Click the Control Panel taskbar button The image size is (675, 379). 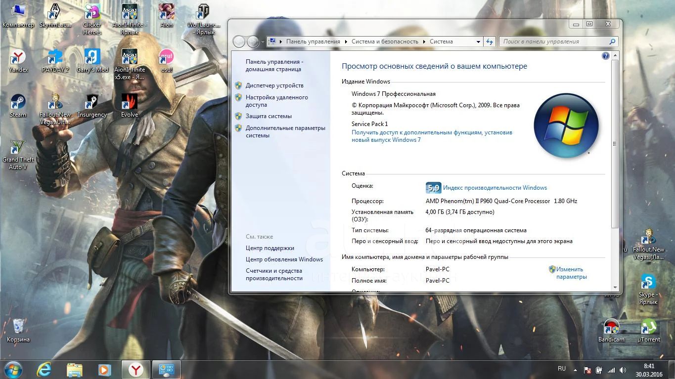166,369
